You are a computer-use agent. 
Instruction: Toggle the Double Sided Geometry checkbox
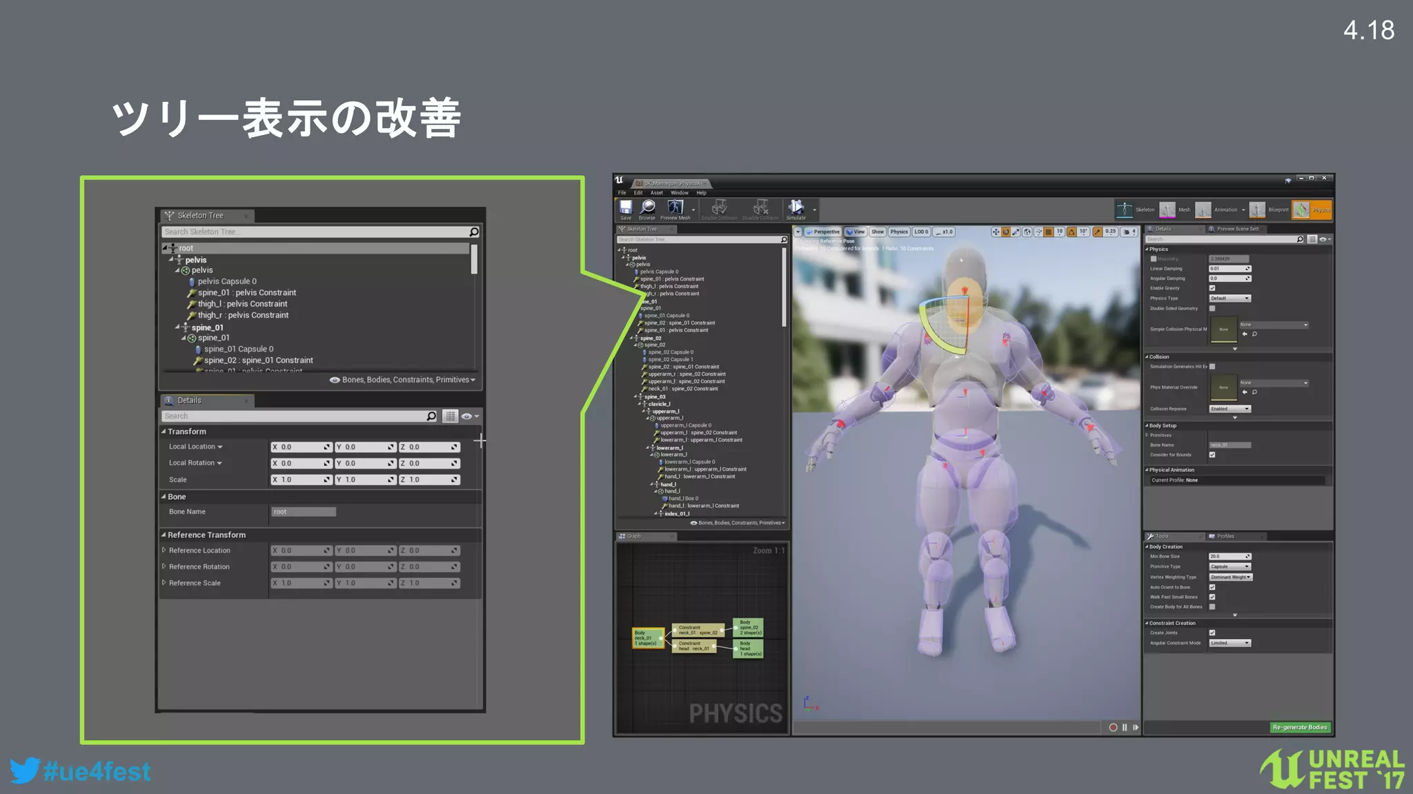1212,308
